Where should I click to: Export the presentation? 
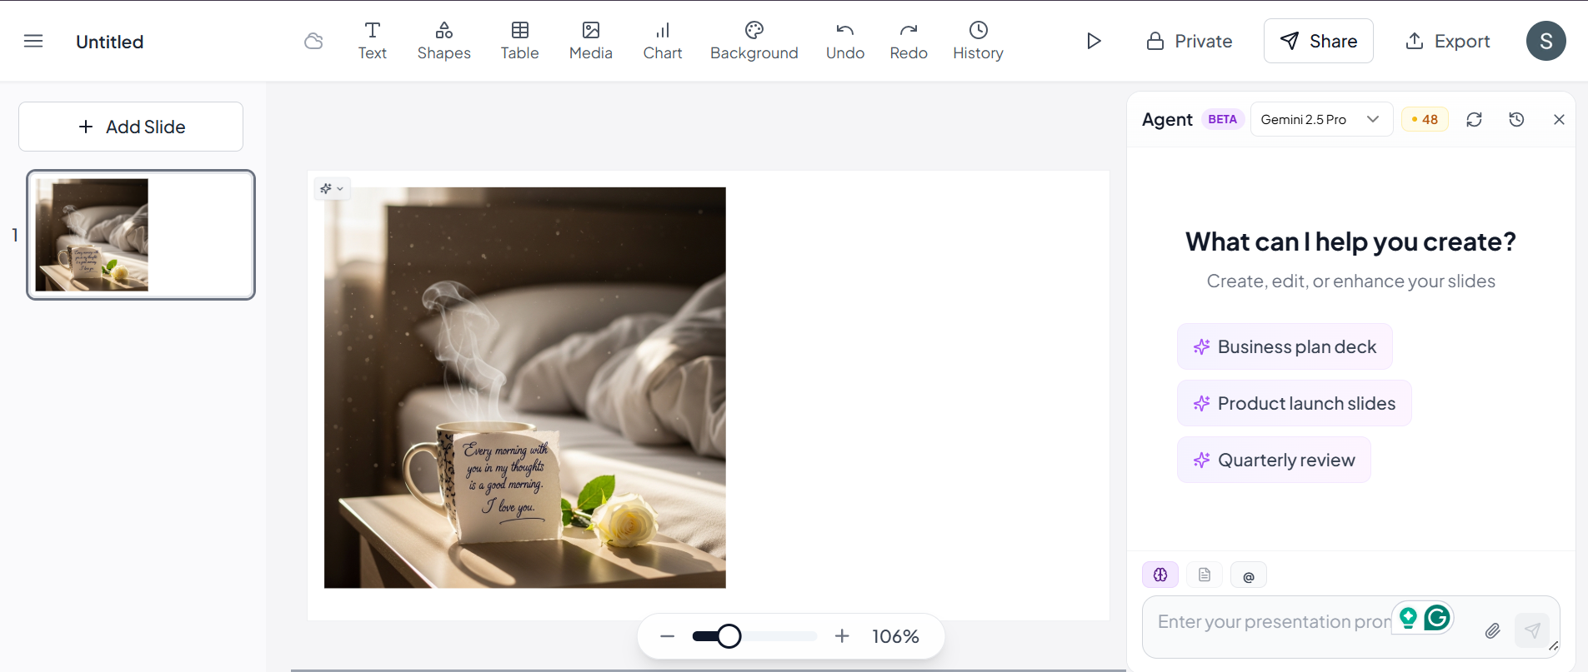tap(1448, 41)
